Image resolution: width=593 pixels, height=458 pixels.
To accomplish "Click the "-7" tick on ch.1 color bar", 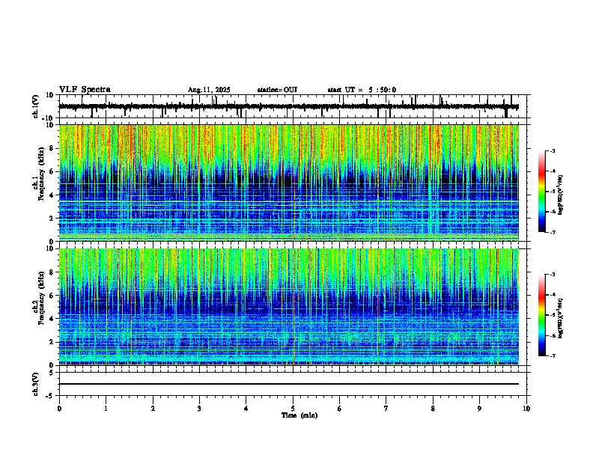I will (x=552, y=232).
